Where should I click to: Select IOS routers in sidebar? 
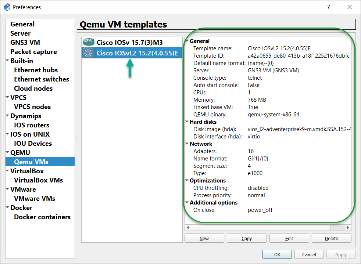tap(32, 125)
